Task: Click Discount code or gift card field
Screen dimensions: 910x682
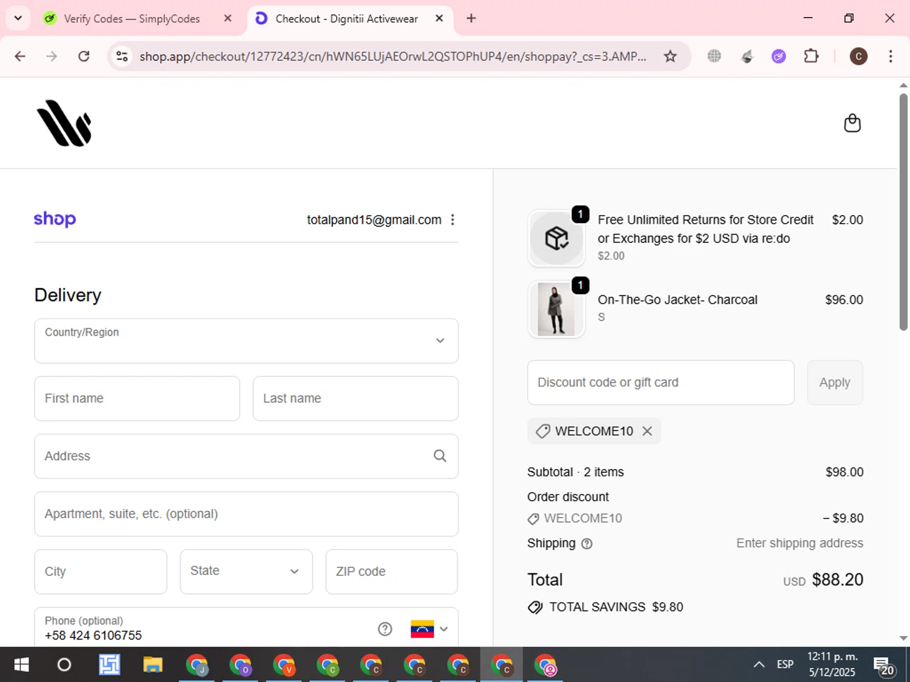Action: 661,383
